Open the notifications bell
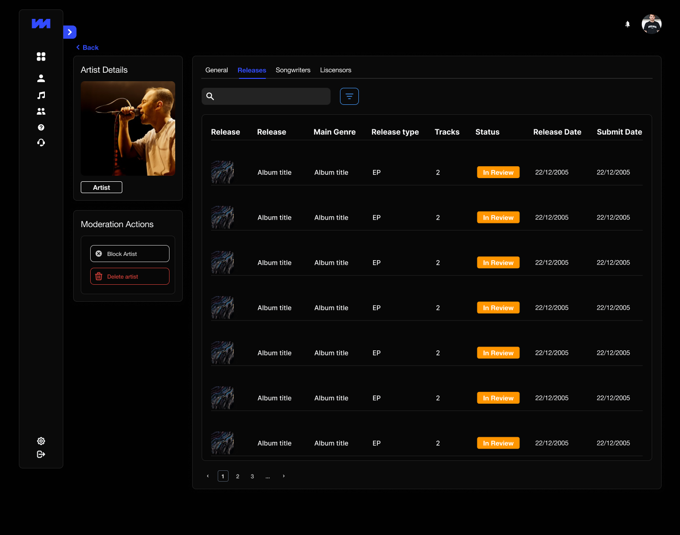The width and height of the screenshot is (680, 535). (x=628, y=24)
